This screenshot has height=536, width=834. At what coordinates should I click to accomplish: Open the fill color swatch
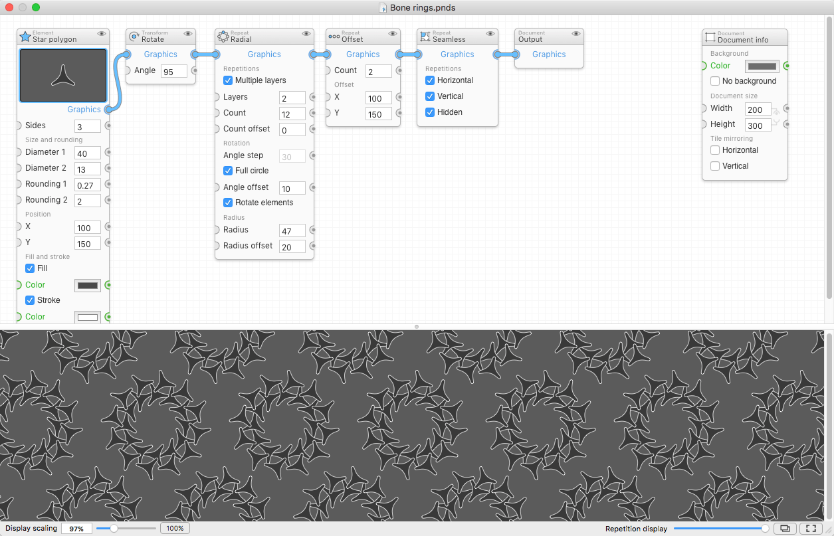tap(88, 286)
